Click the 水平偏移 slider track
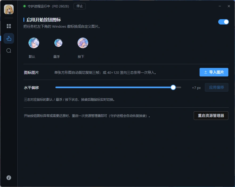 point(118,87)
